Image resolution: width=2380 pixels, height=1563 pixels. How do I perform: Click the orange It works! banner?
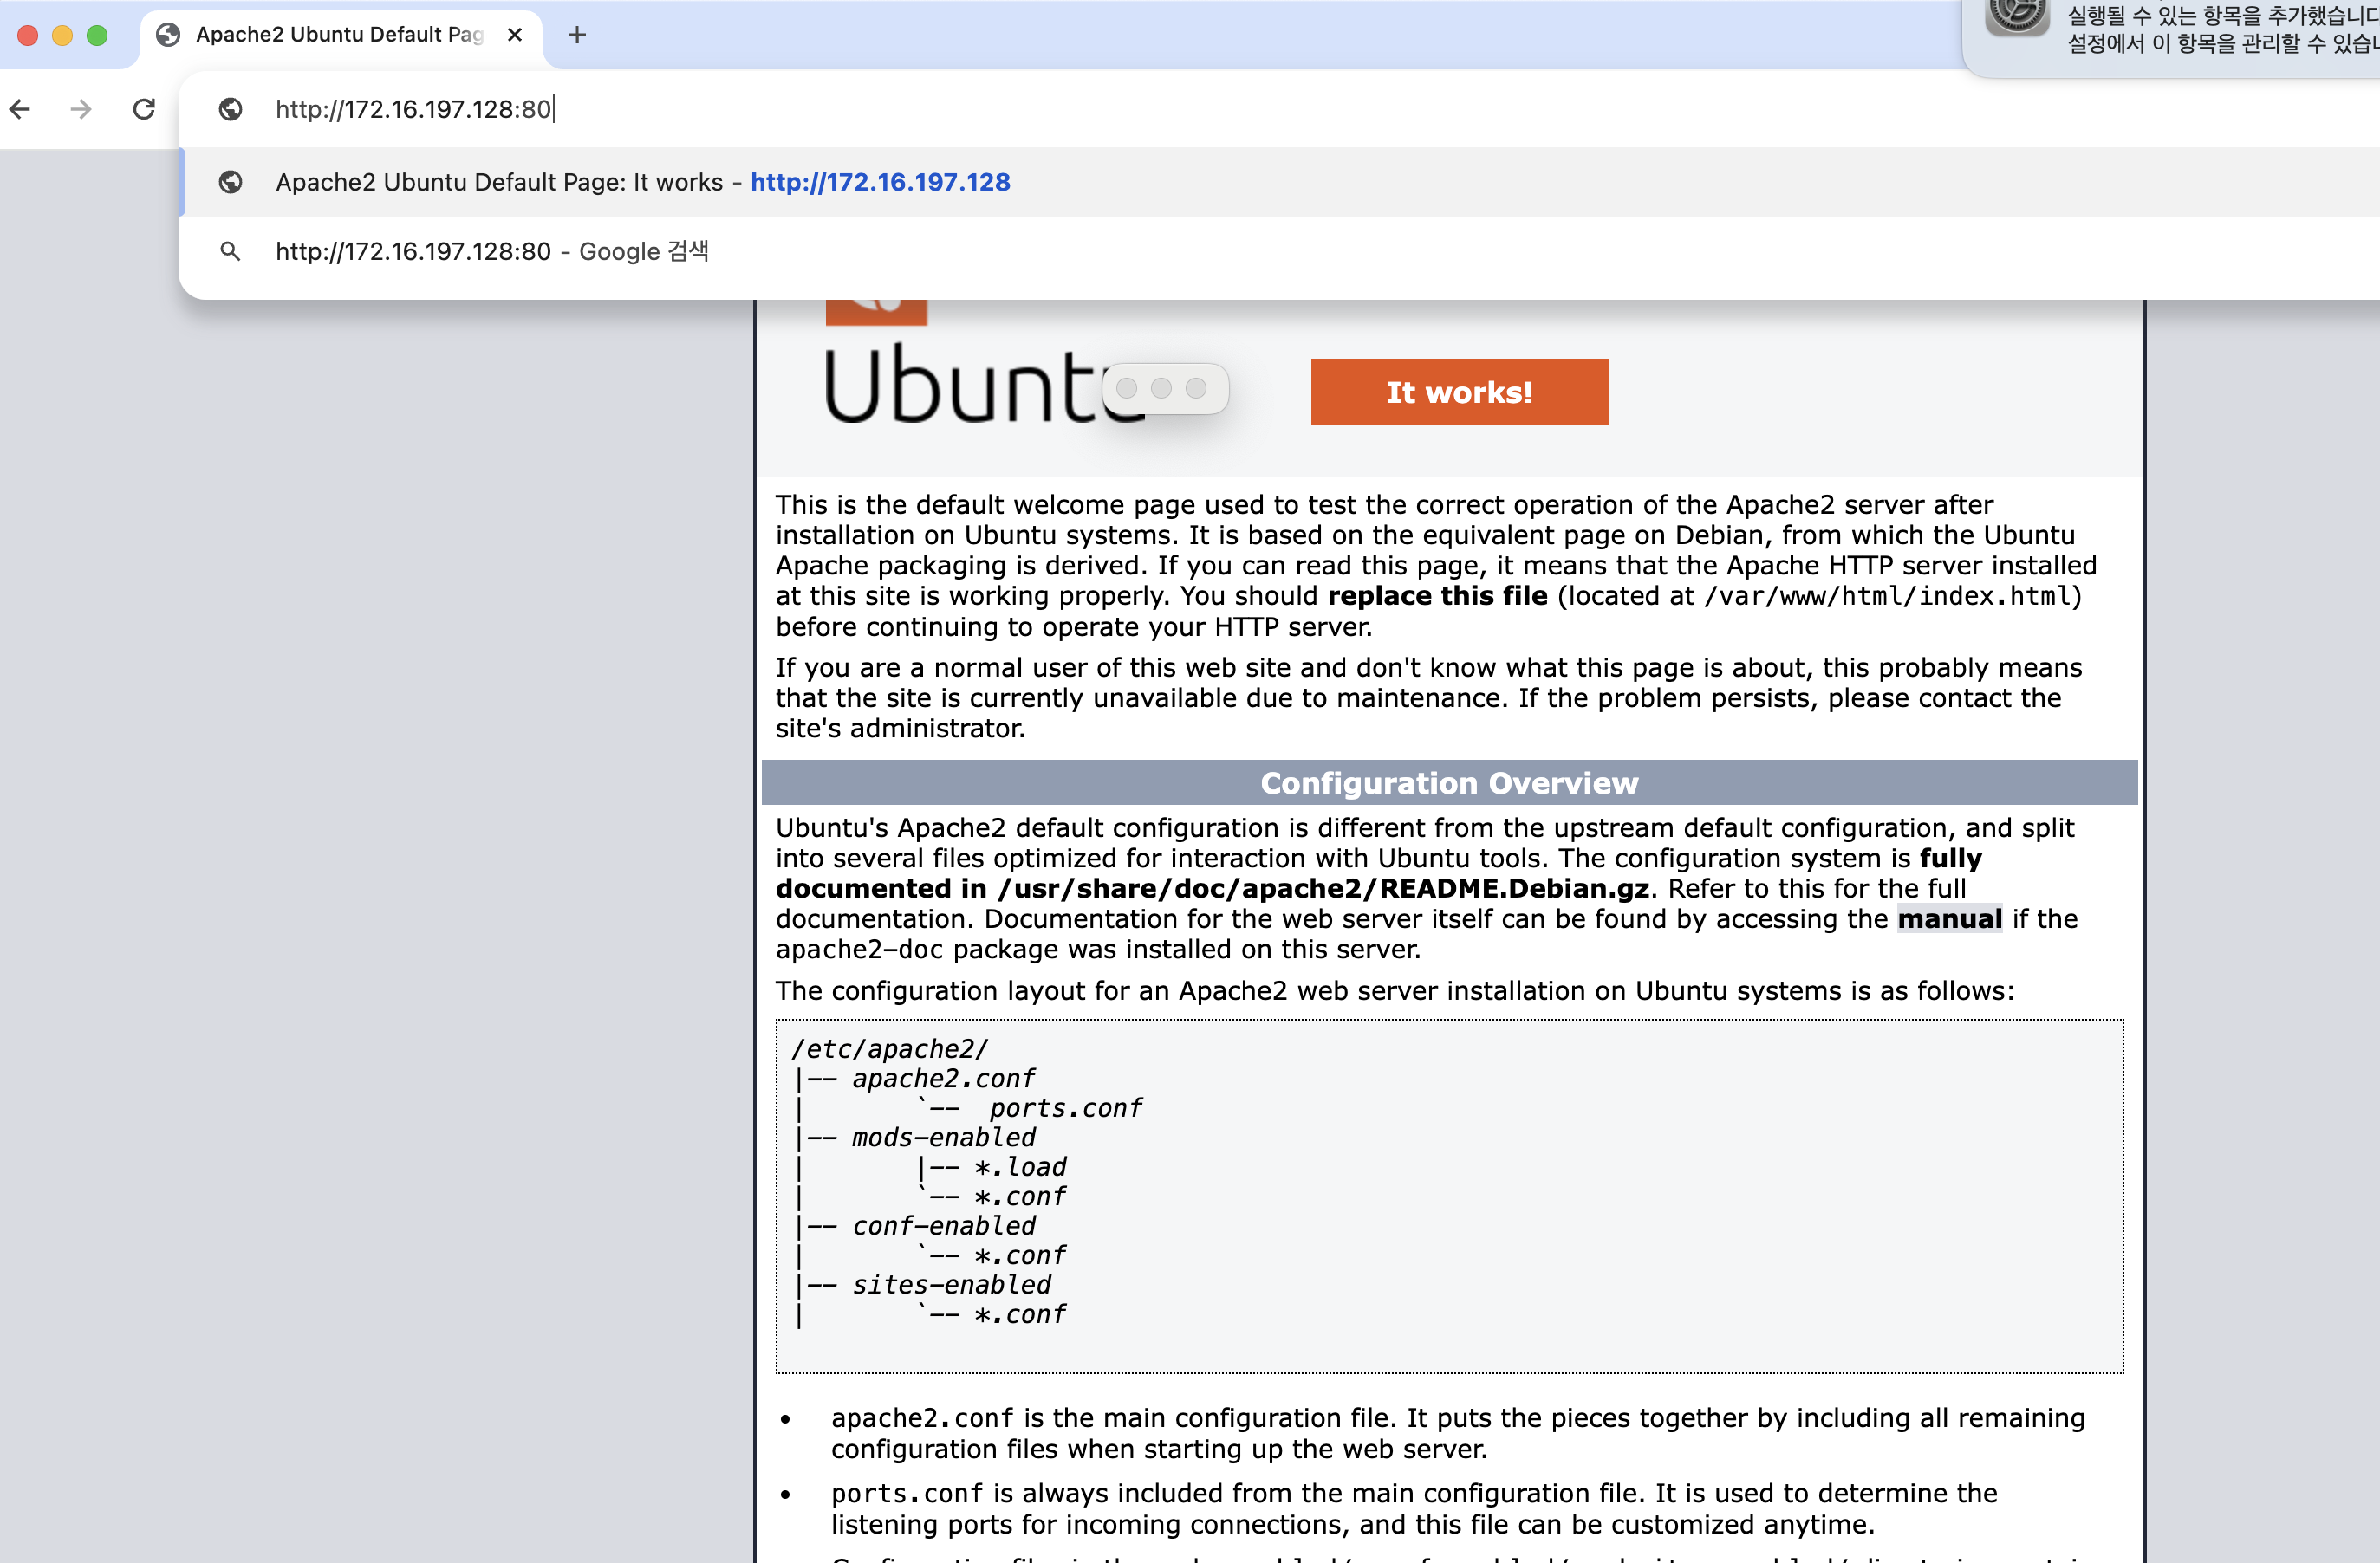[1459, 392]
